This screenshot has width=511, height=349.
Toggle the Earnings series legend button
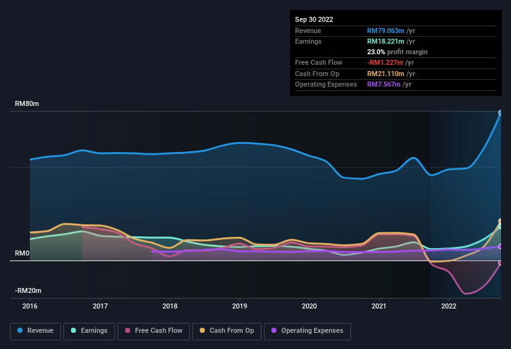tap(89, 331)
